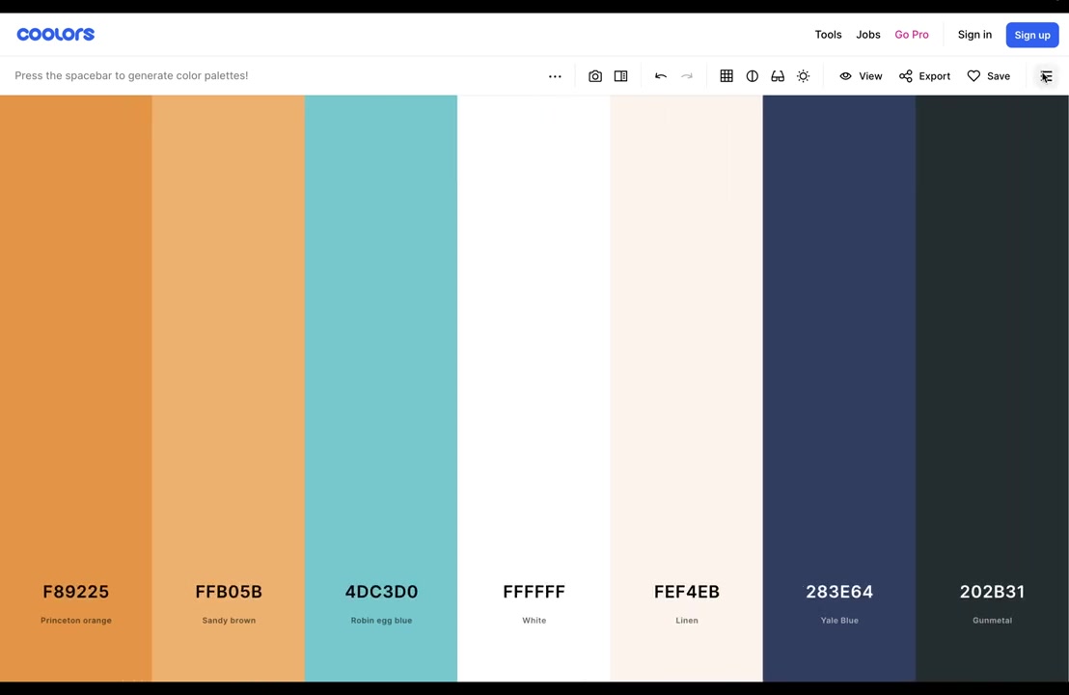
Task: Click Sign in
Action: [x=974, y=35]
